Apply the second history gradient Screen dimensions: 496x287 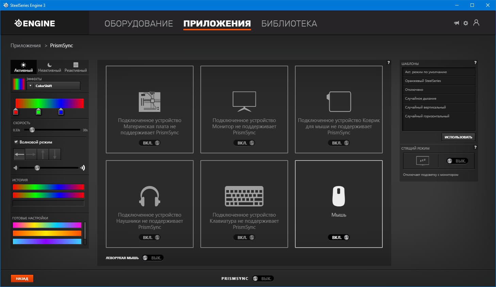[48, 195]
